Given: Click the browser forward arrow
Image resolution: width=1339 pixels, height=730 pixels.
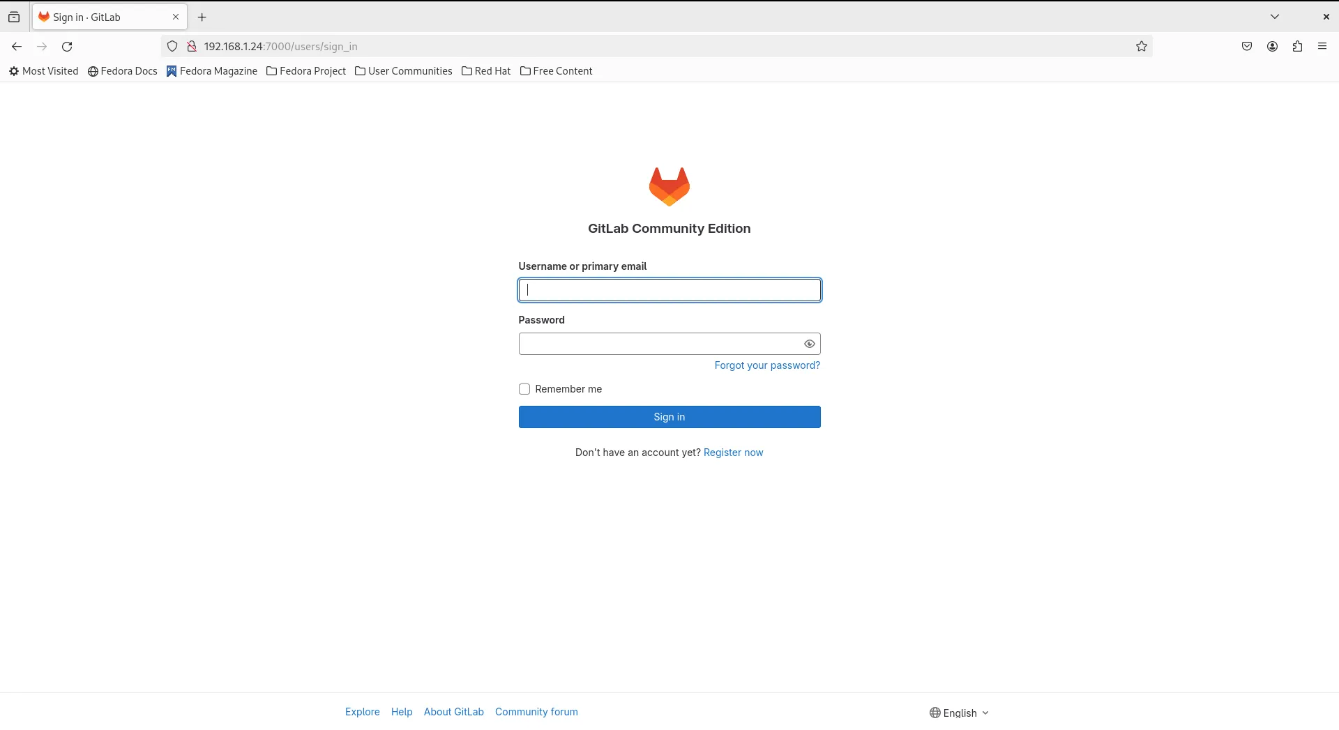Looking at the screenshot, I should tap(42, 47).
